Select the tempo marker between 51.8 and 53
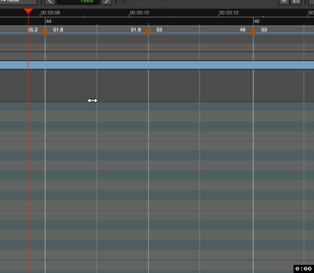This screenshot has width=314, height=273. pyautogui.click(x=148, y=31)
